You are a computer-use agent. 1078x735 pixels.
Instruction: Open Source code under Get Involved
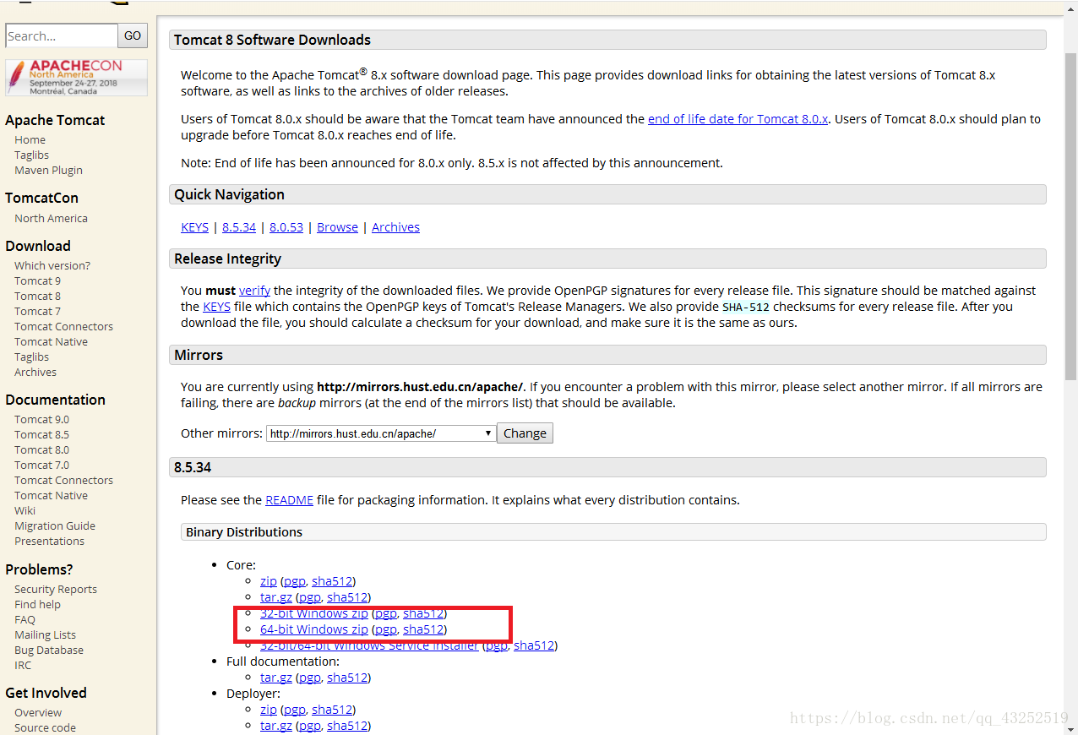point(45,727)
